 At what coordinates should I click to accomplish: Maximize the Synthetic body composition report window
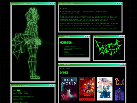tap(52, 3)
